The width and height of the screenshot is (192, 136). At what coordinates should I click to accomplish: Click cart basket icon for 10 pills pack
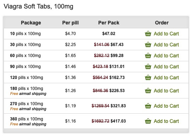[x=148, y=34]
